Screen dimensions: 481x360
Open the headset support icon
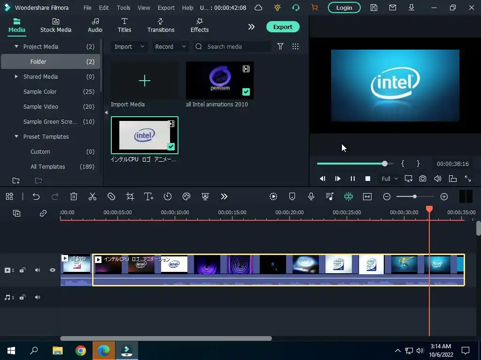(296, 7)
